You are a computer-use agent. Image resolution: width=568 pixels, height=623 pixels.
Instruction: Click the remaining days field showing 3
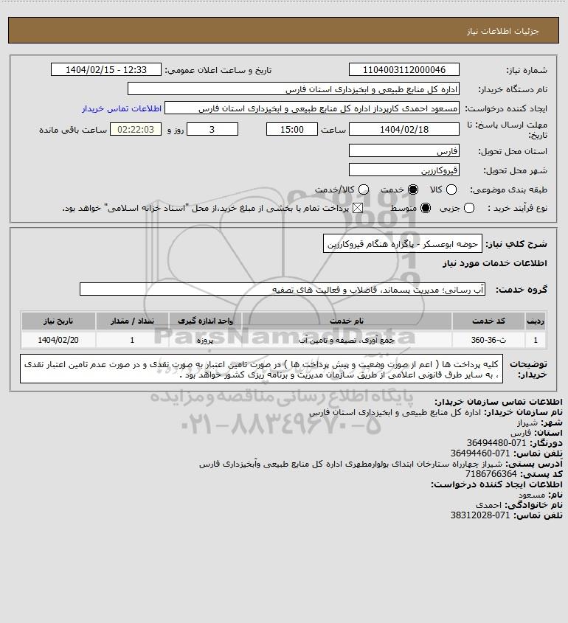tap(212, 129)
